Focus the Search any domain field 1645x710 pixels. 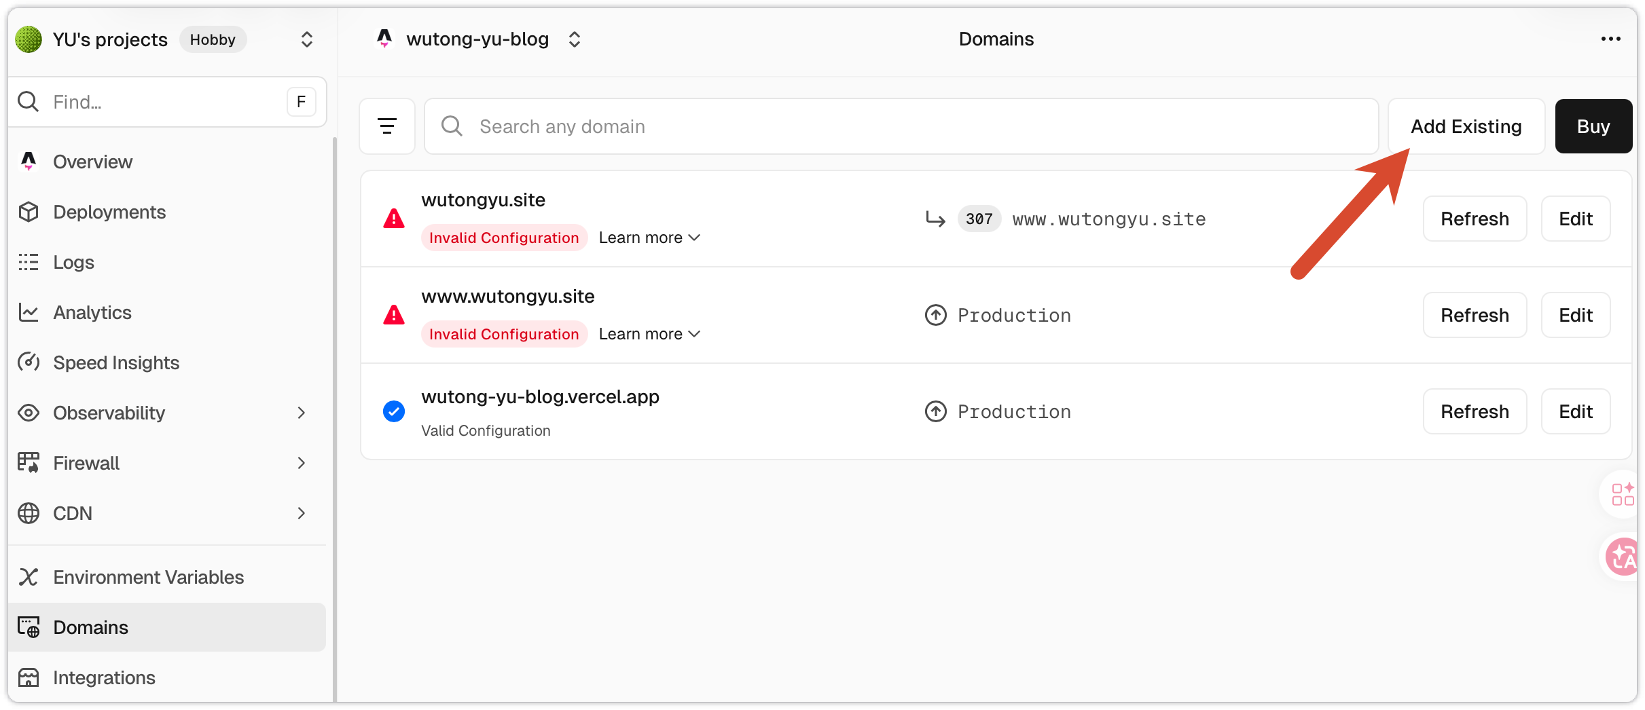pos(901,126)
